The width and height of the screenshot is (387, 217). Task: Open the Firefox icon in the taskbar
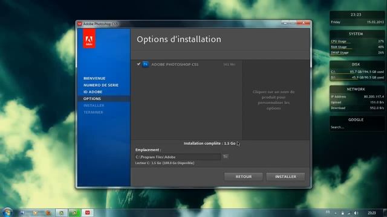point(48,213)
